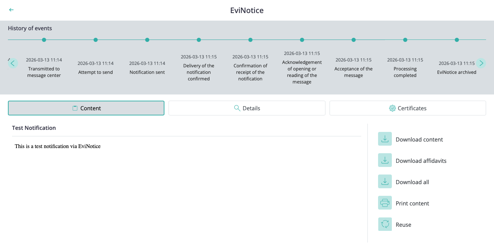Open the Content tab

pos(86,108)
